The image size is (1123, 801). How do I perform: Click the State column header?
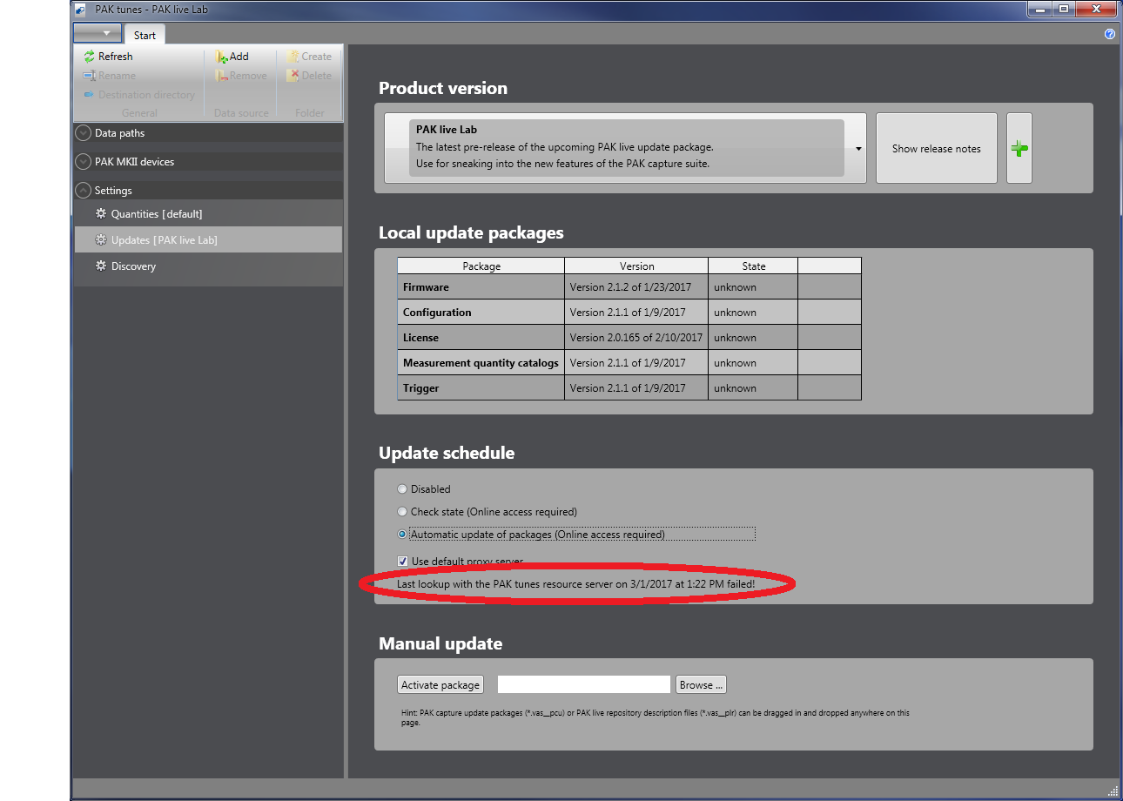[754, 266]
